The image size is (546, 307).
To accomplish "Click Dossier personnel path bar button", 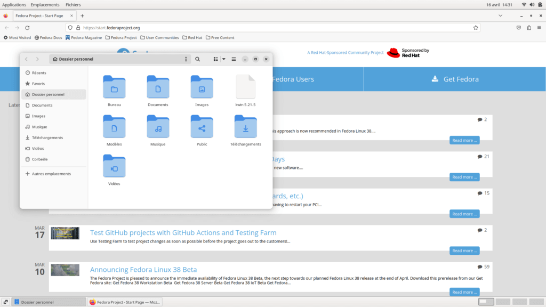I will coord(73,59).
